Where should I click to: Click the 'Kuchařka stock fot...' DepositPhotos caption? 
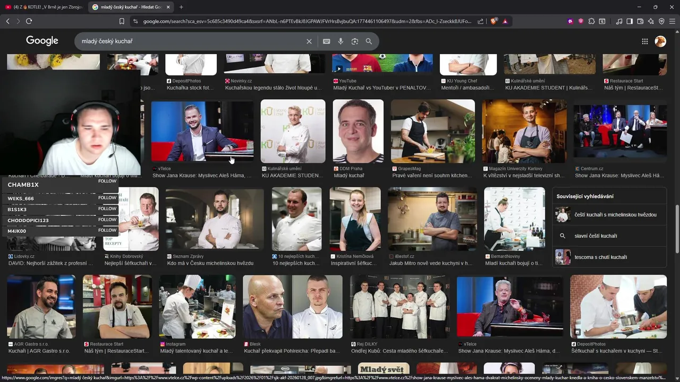[190, 88]
